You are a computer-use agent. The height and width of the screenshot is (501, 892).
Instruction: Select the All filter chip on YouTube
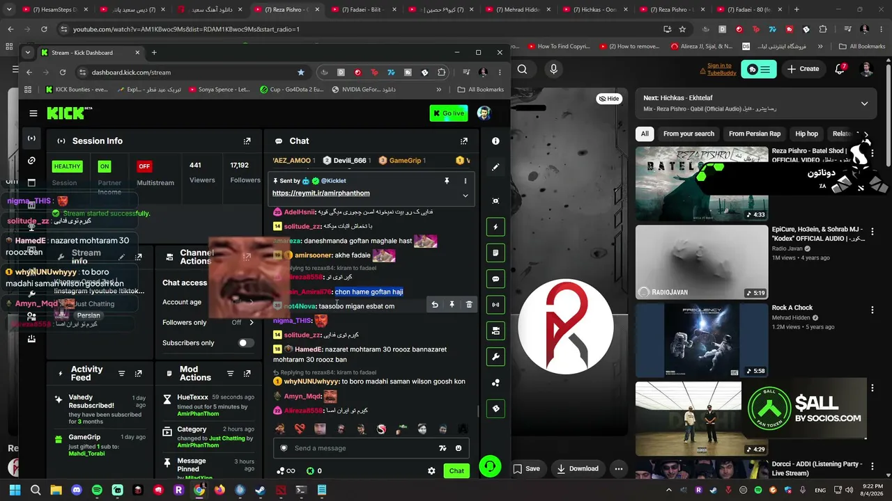click(645, 134)
